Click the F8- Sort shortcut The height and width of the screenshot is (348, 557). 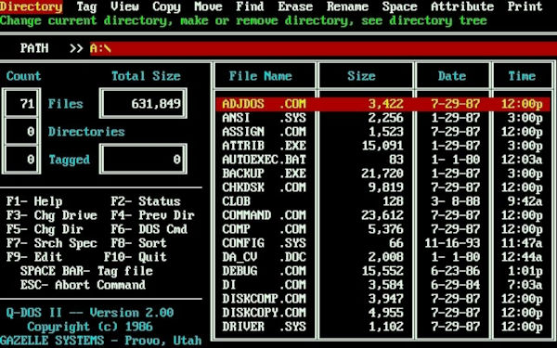(138, 243)
